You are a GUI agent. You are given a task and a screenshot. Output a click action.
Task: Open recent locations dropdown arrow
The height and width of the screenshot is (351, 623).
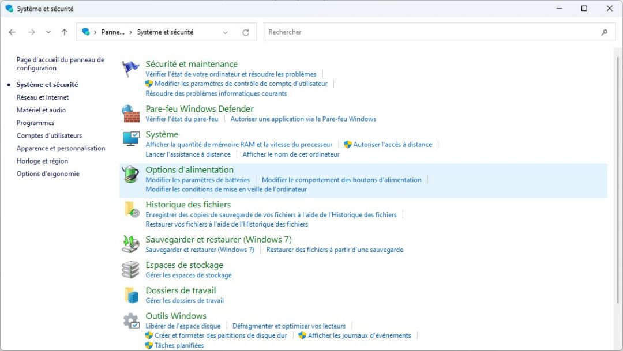click(x=48, y=32)
